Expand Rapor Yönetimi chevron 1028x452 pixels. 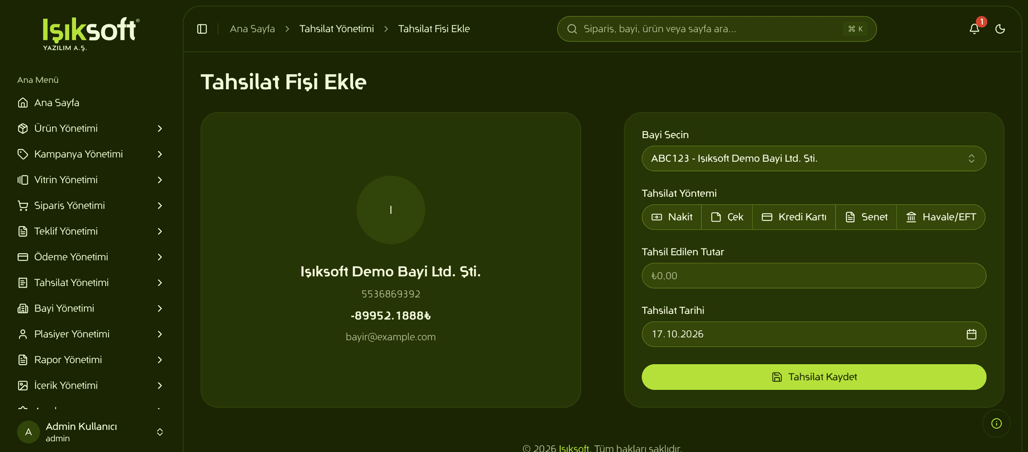coord(160,360)
